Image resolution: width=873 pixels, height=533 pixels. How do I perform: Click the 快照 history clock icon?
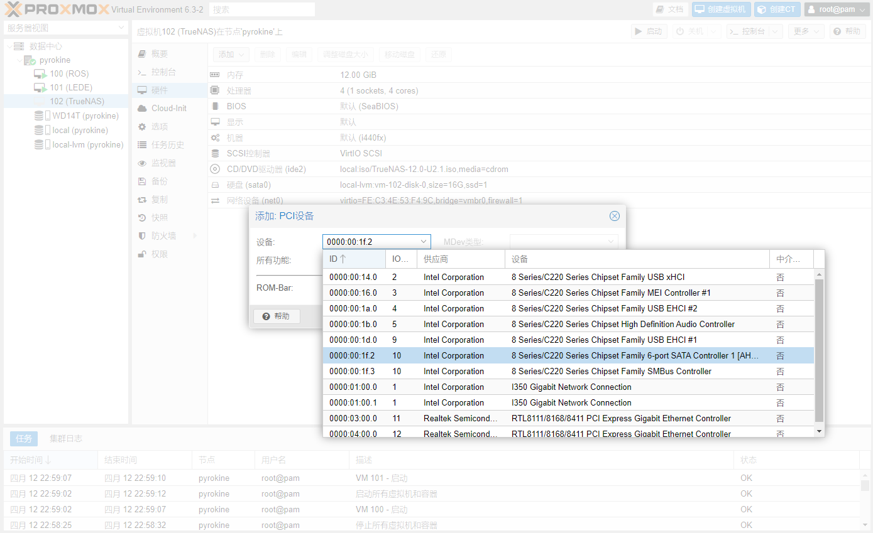click(x=142, y=218)
